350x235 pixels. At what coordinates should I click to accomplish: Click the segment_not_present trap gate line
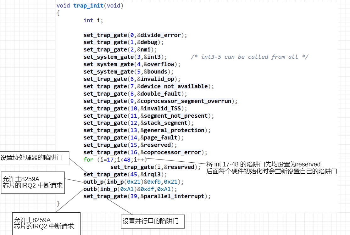[148, 116]
